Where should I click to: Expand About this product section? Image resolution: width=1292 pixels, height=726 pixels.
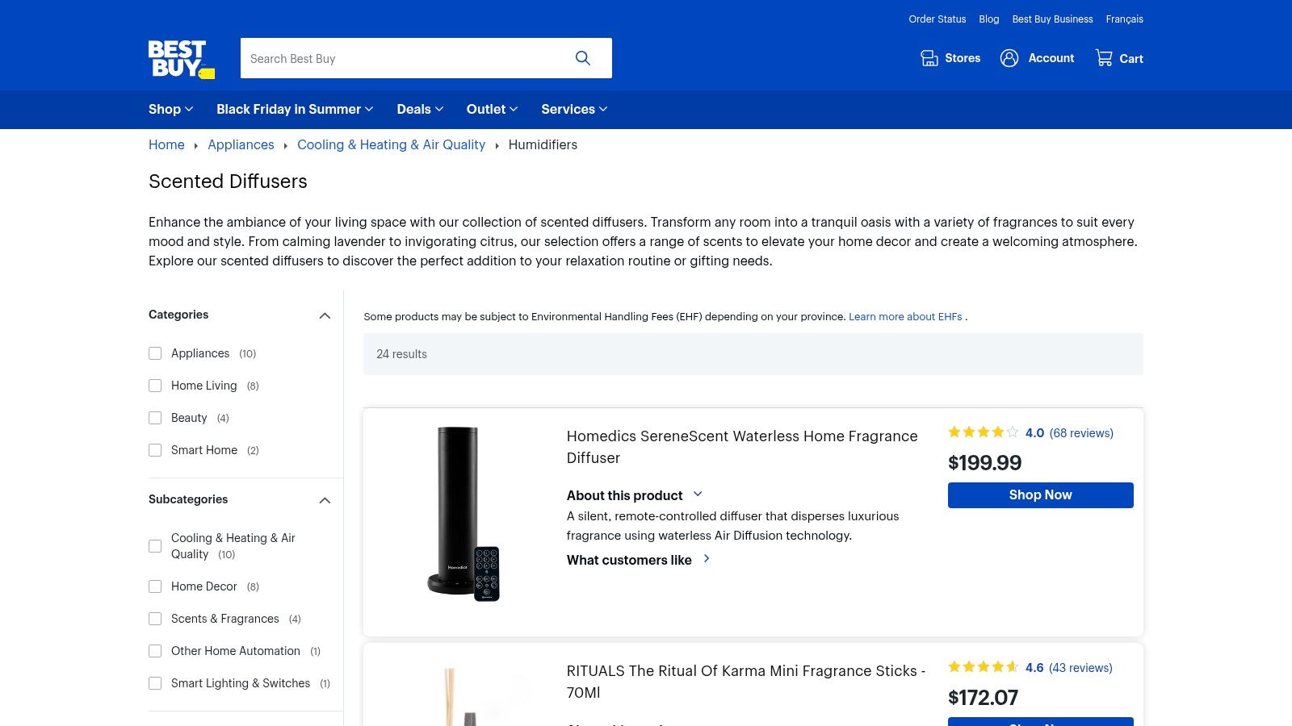(635, 495)
